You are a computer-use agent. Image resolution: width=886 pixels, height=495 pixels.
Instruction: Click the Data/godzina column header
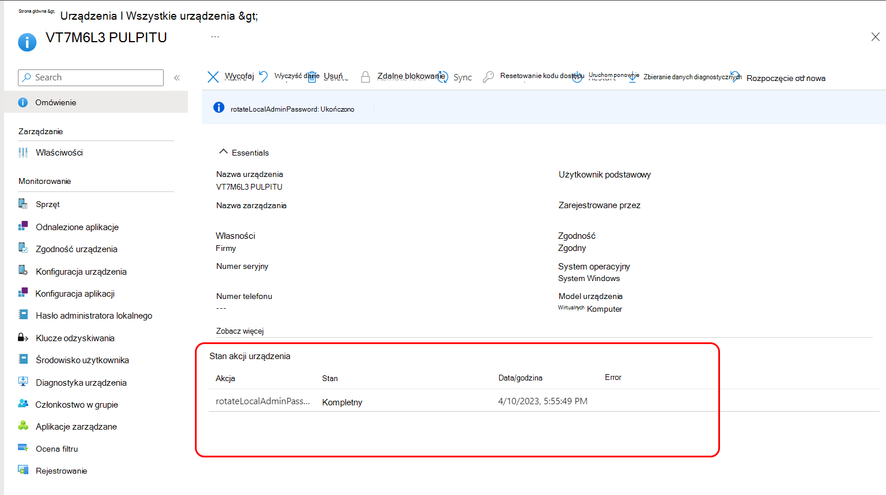pos(520,378)
